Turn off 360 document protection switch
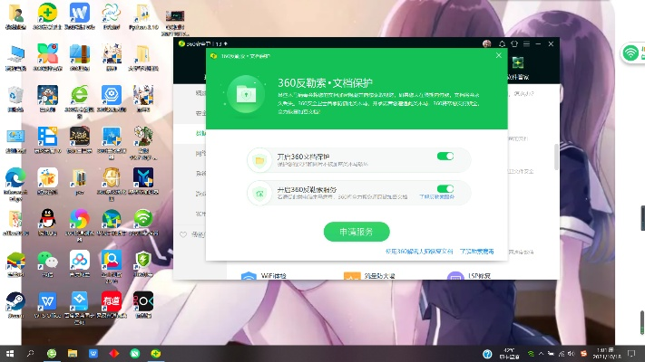The image size is (645, 362). (445, 157)
